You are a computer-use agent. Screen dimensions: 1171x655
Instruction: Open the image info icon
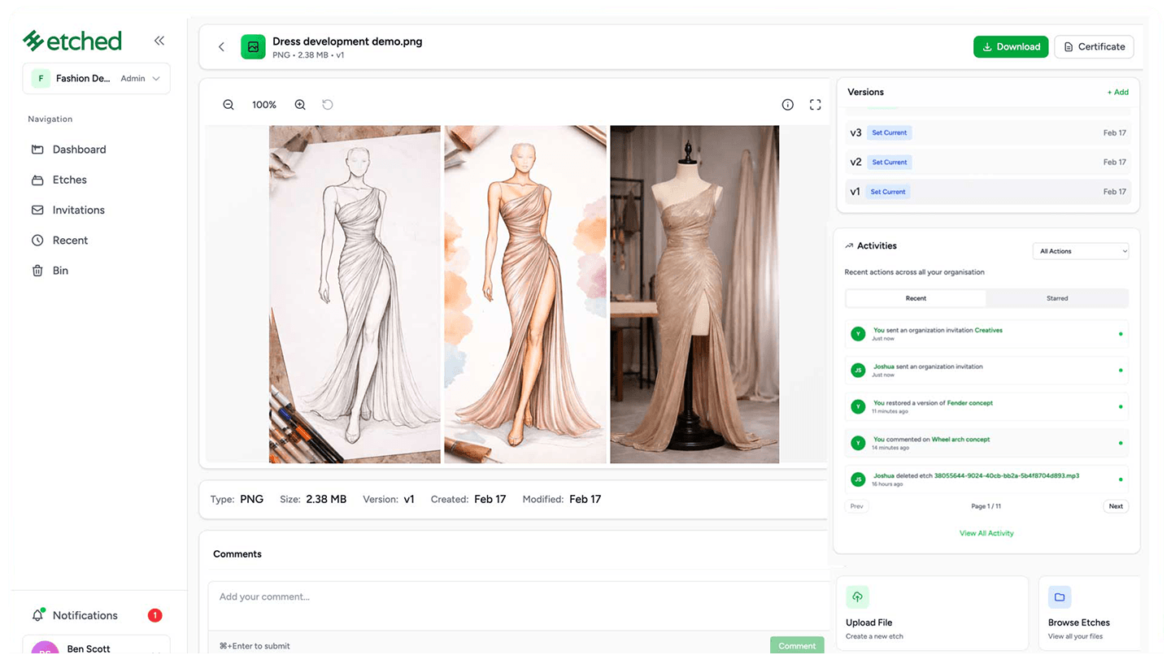(787, 105)
